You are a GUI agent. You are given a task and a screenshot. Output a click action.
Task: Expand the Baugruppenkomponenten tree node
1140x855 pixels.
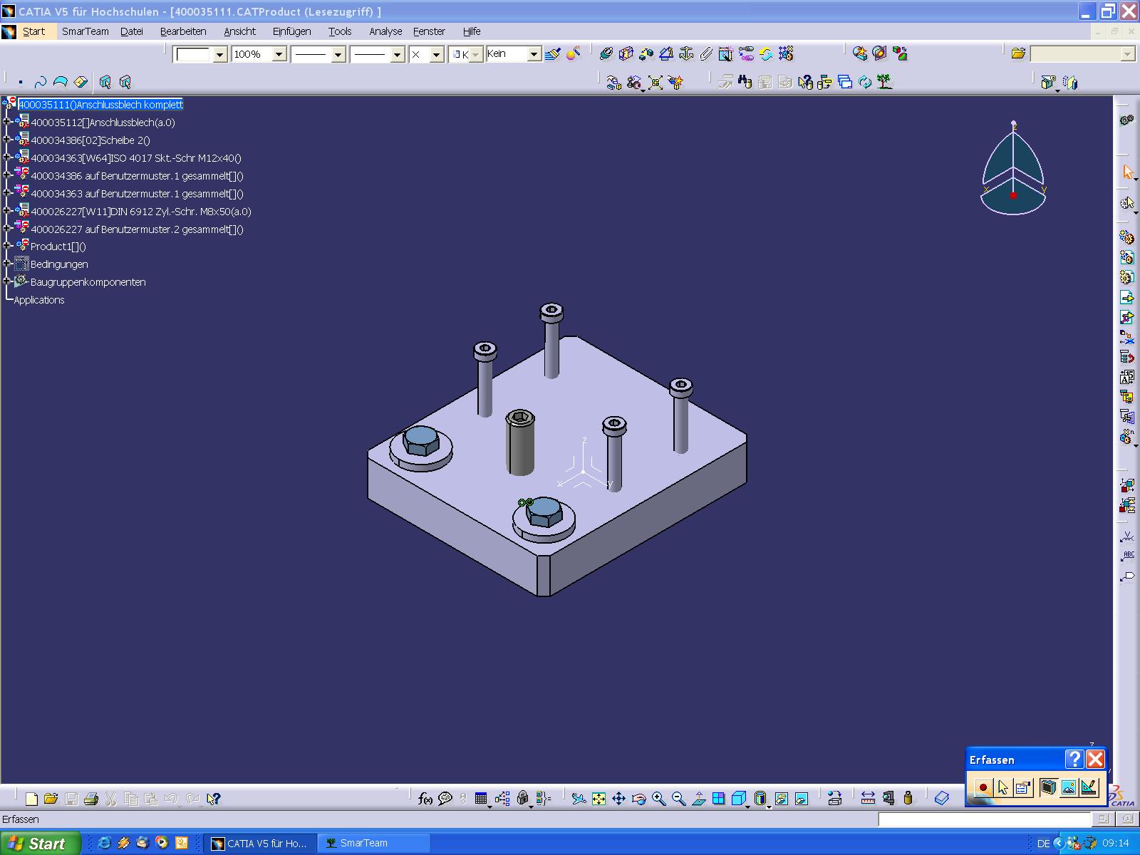[7, 281]
